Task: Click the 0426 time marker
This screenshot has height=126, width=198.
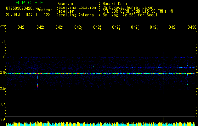Action: tap(116, 27)
